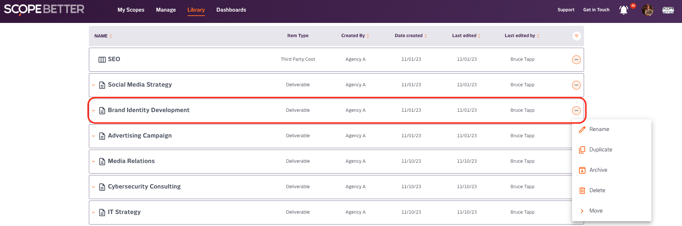The height and width of the screenshot is (226, 682).
Task: Click Brand Identity Development's ellipsis button
Action: click(x=576, y=110)
